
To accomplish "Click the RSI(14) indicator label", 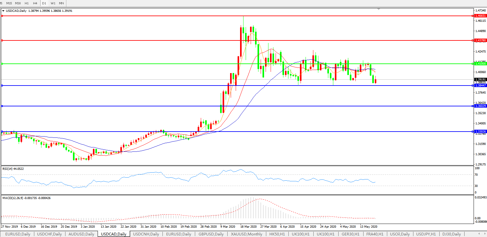I will [13, 169].
